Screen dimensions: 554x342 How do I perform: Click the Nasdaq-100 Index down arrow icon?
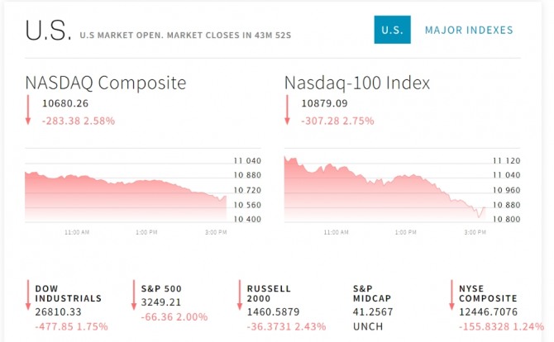(288, 110)
